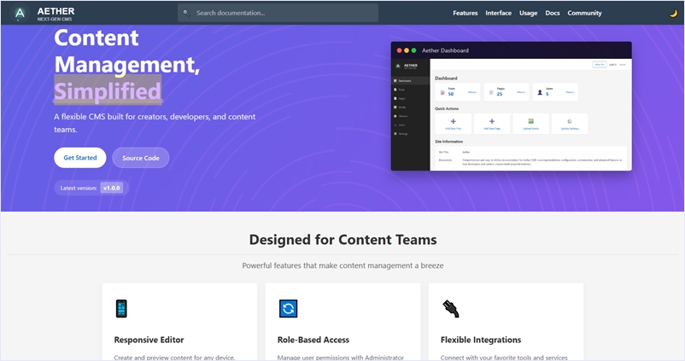Toggle dark mode with the moon icon
685x361 pixels.
(x=674, y=13)
